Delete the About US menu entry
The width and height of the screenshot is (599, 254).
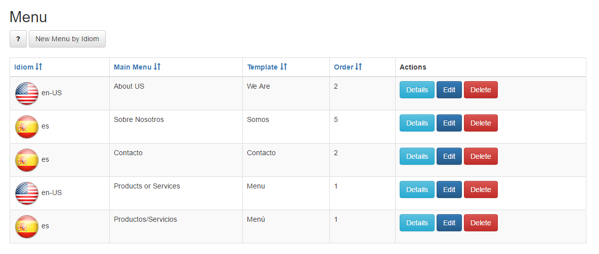coord(481,90)
